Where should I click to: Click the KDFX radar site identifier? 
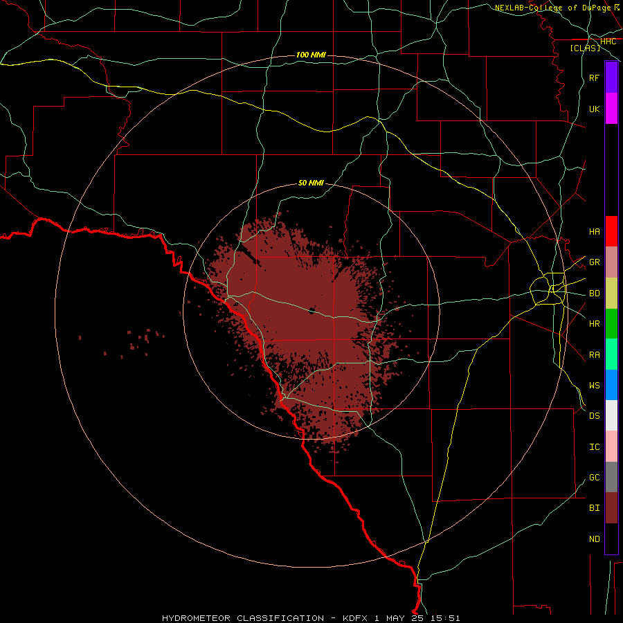(x=355, y=618)
